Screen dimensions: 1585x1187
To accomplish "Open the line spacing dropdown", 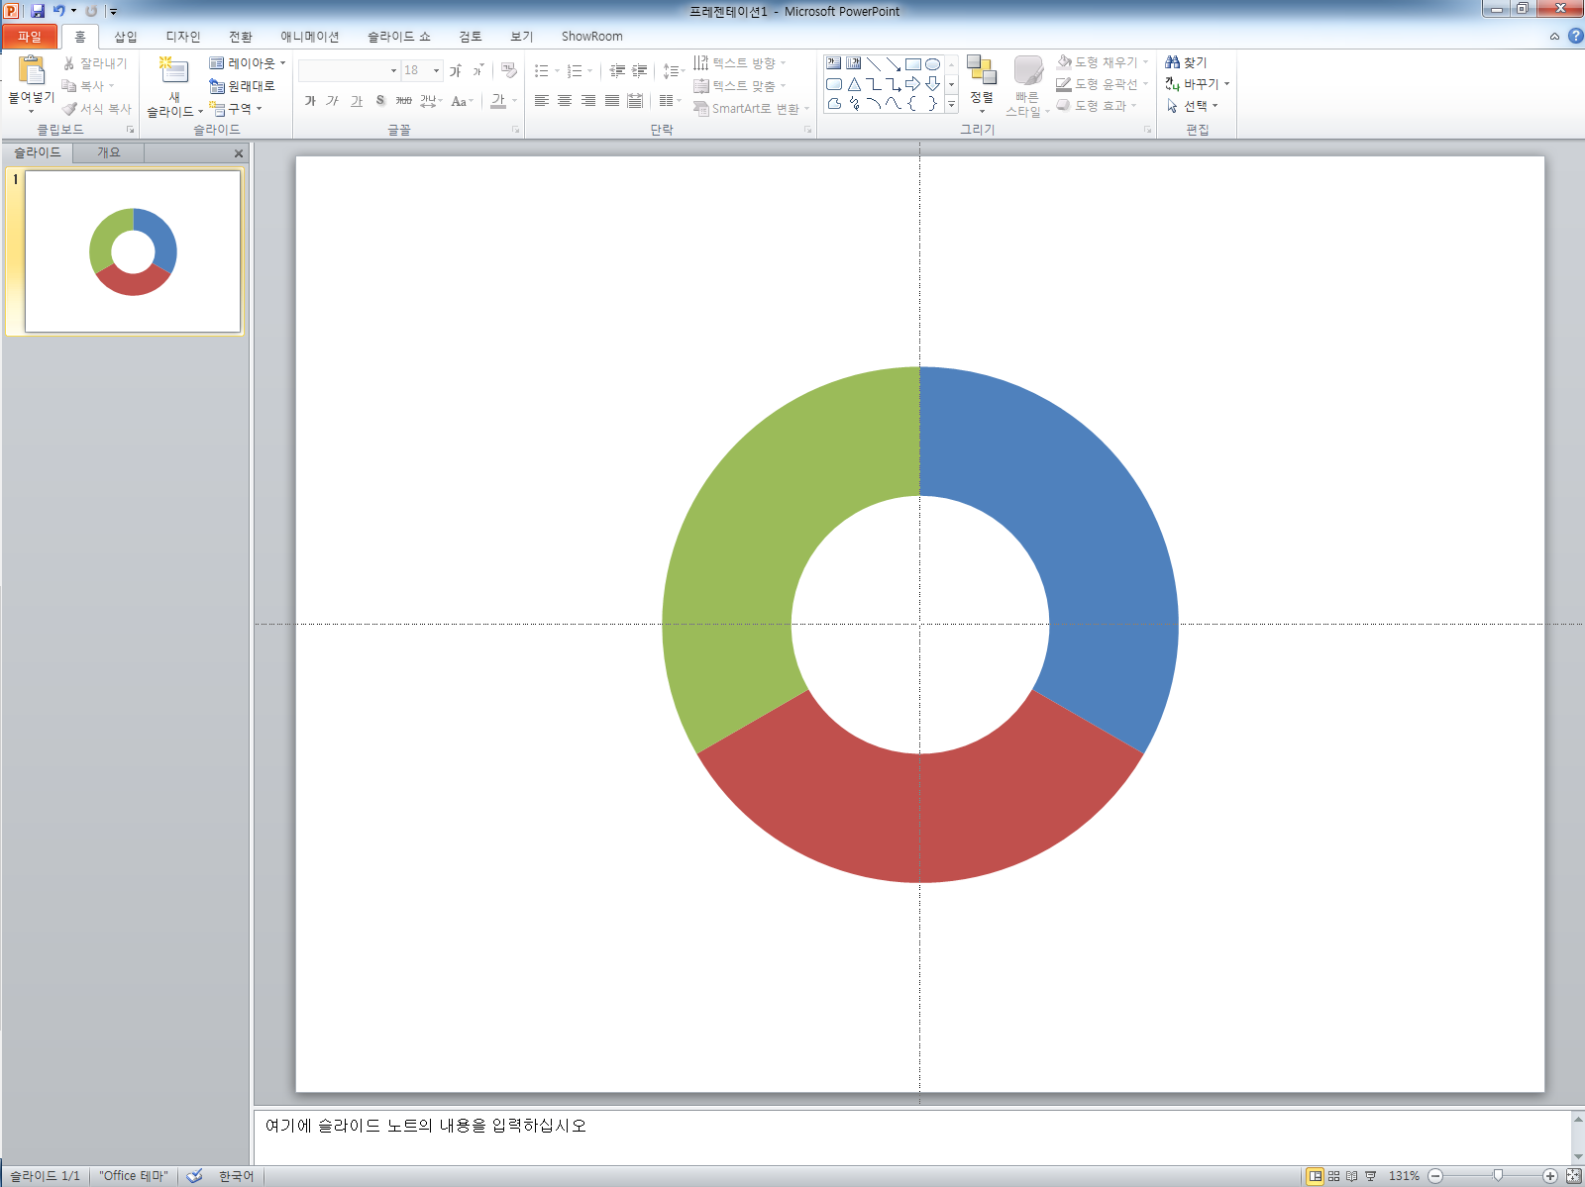I will point(674,70).
